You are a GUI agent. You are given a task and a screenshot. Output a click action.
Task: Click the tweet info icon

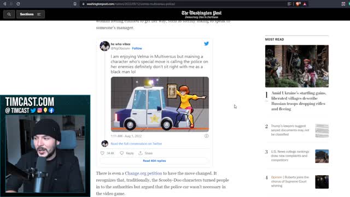coord(207,136)
